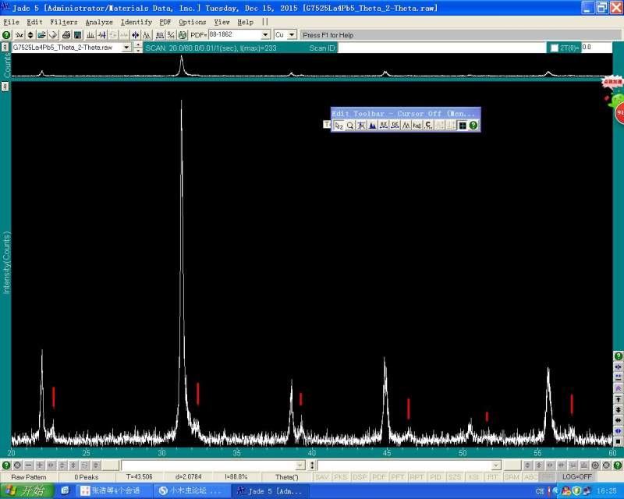
Task: Open the Cu anode dropdown
Action: 292,35
